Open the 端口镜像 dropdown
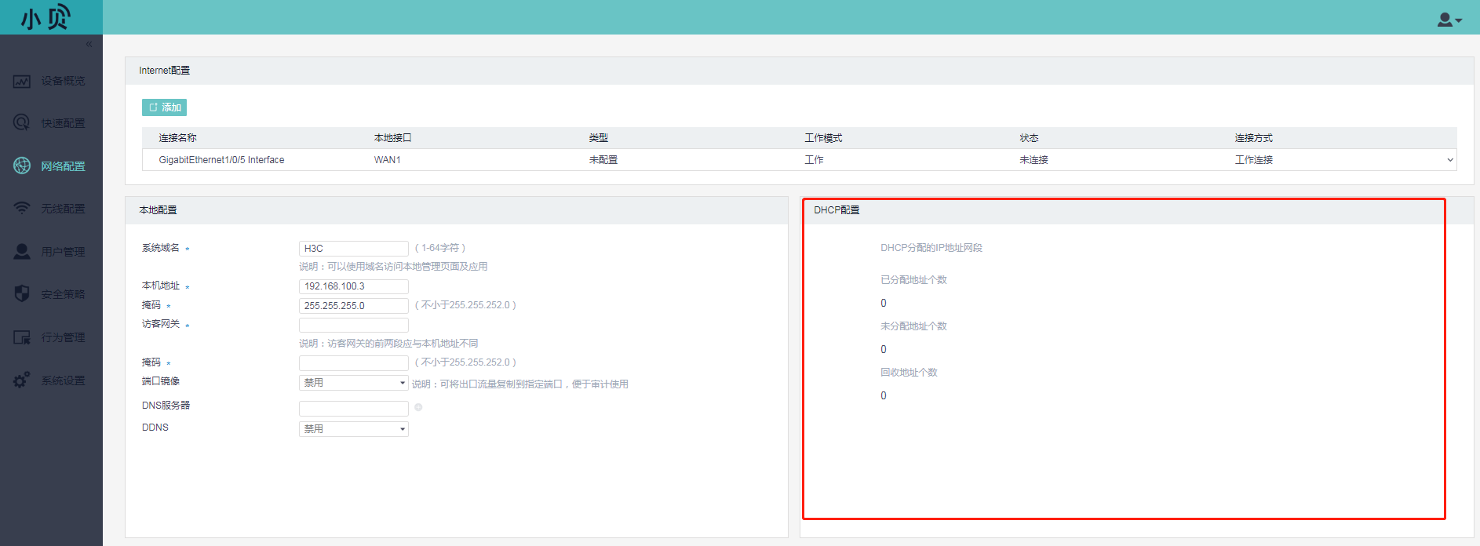The width and height of the screenshot is (1480, 546). pyautogui.click(x=354, y=383)
